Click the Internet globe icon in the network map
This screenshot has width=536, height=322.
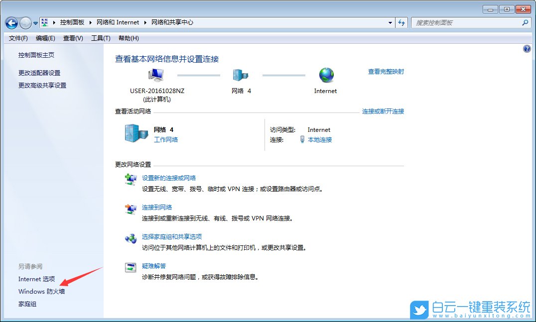pyautogui.click(x=326, y=75)
